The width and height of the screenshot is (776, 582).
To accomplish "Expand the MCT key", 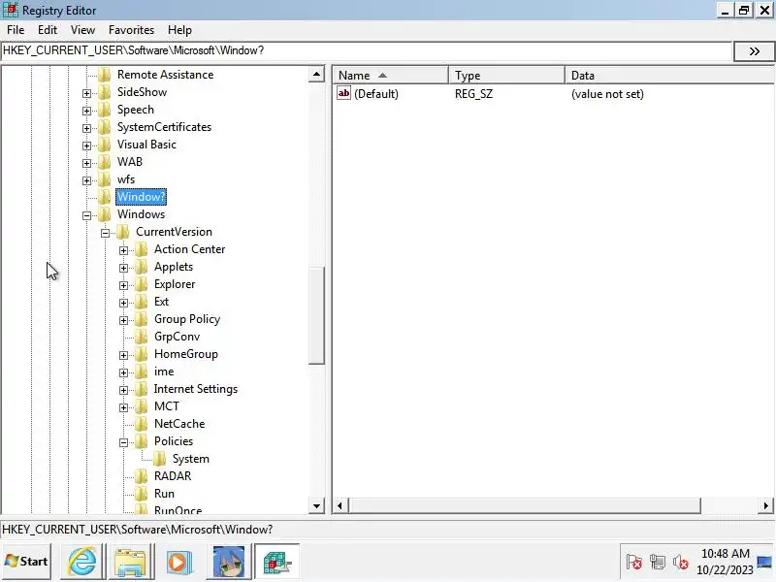I will [x=124, y=407].
